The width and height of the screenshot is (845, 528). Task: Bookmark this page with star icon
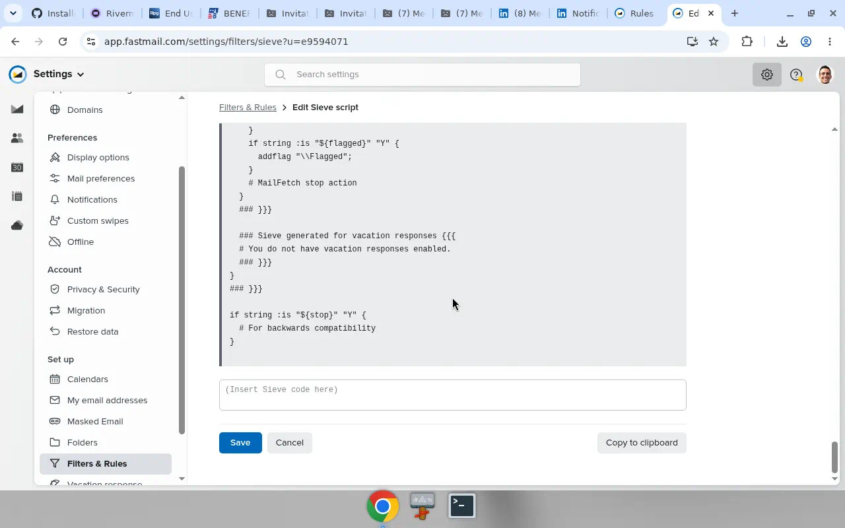click(x=714, y=42)
